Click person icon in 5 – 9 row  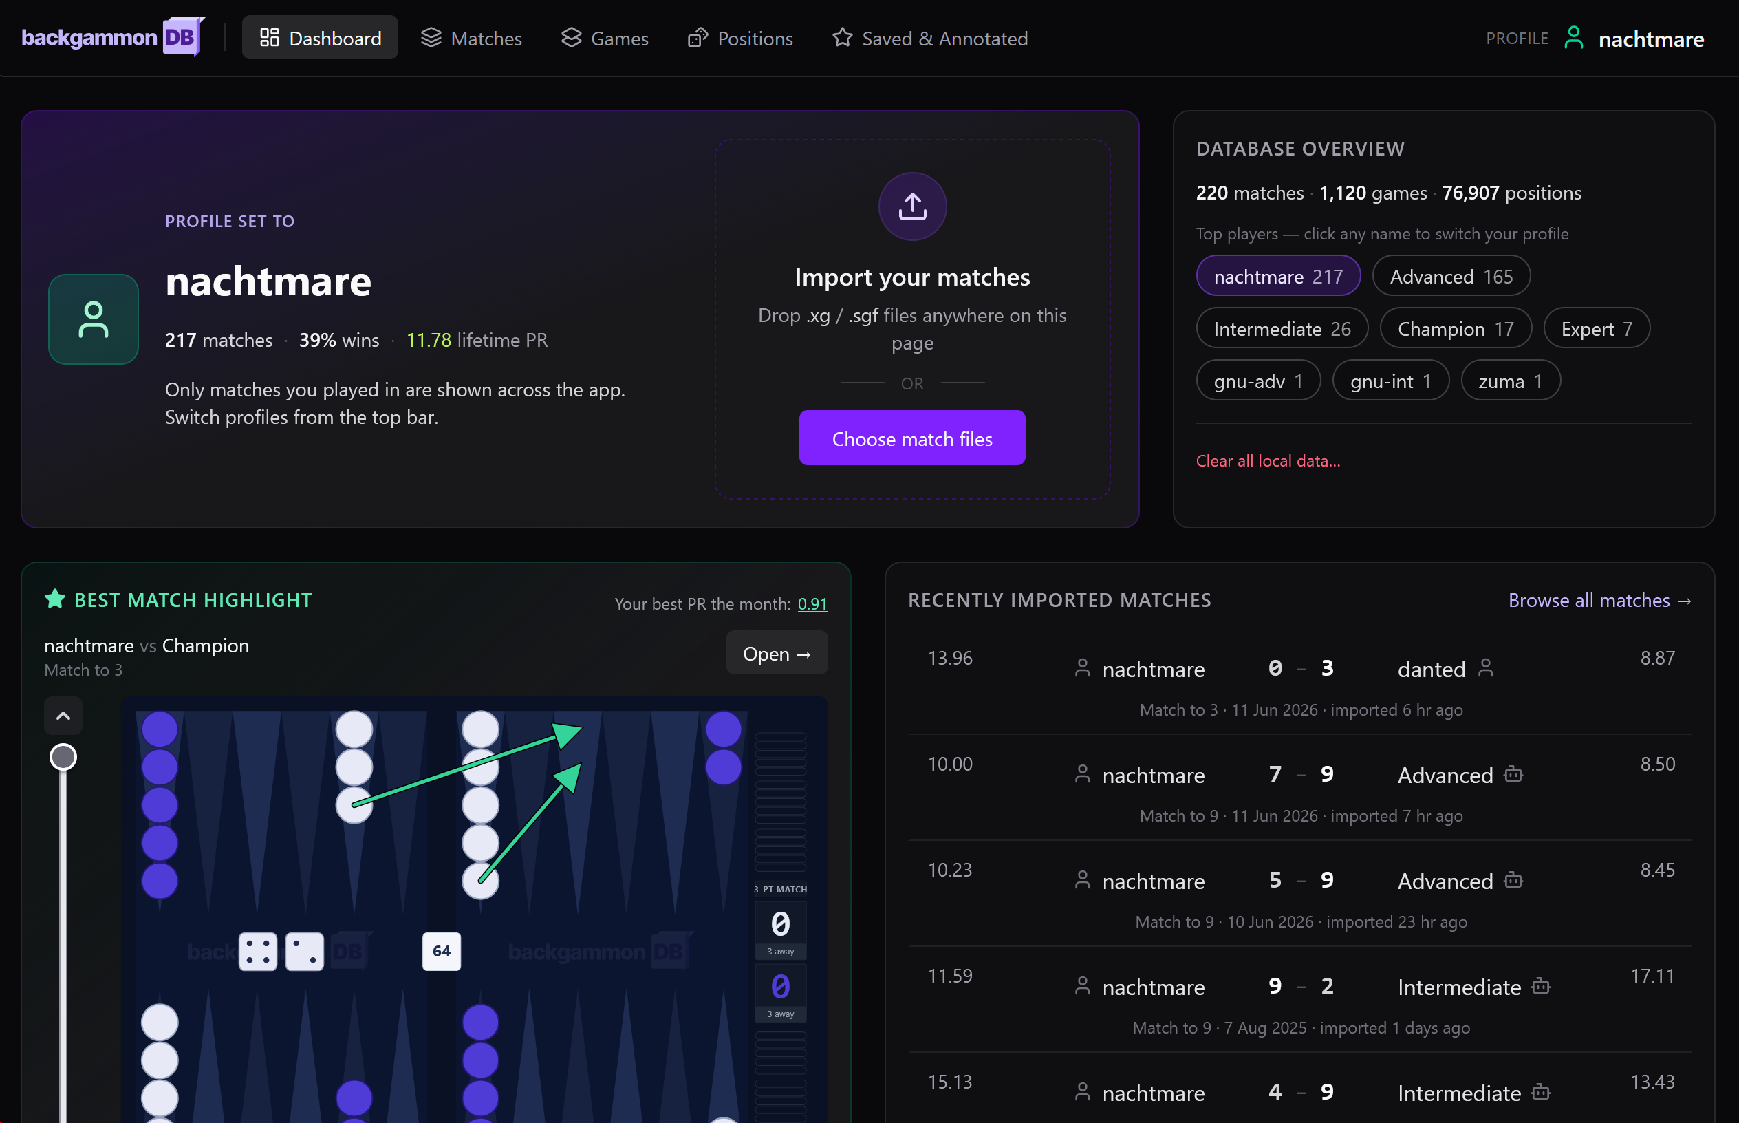click(x=1082, y=879)
